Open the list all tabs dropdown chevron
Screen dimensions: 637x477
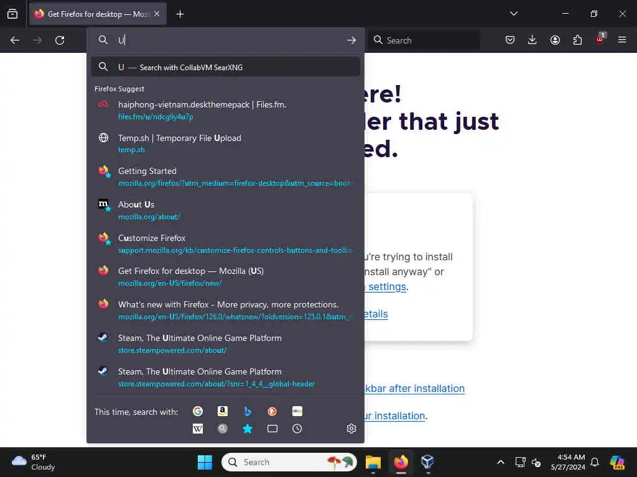point(513,14)
